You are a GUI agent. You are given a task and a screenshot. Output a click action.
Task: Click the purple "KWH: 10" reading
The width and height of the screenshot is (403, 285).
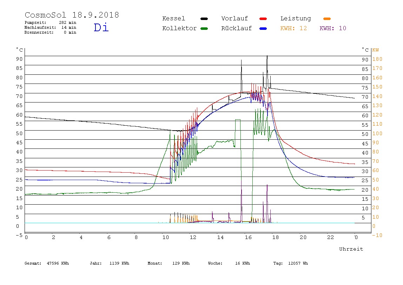[x=333, y=28]
